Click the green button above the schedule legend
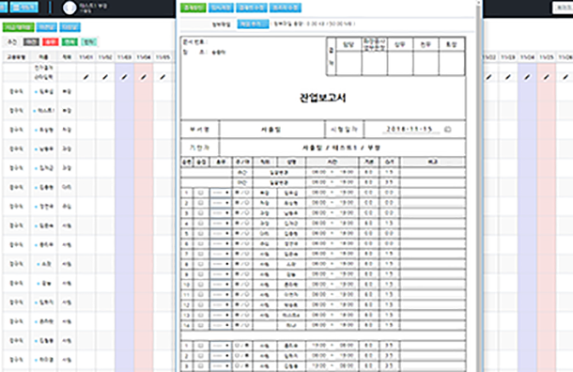573x372 pixels. [18, 27]
